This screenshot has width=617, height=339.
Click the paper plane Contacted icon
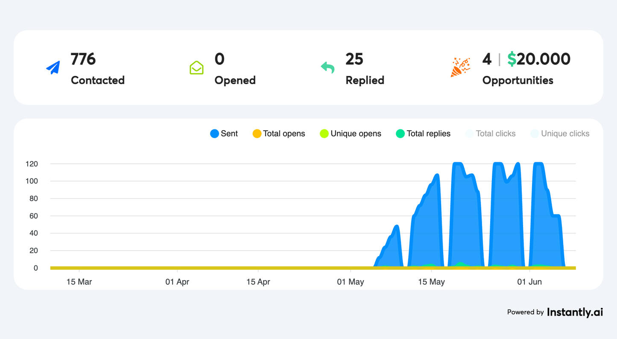tap(53, 67)
